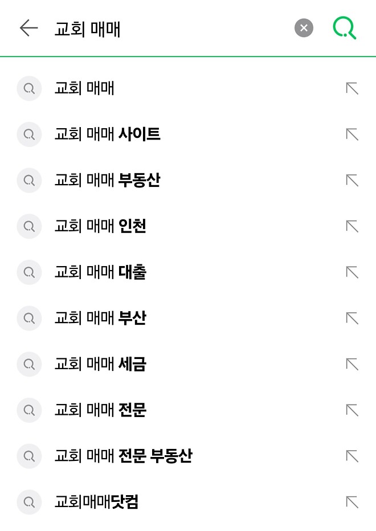Select the suggestion 교회 매매 부동산
This screenshot has width=376, height=531.
coord(106,181)
